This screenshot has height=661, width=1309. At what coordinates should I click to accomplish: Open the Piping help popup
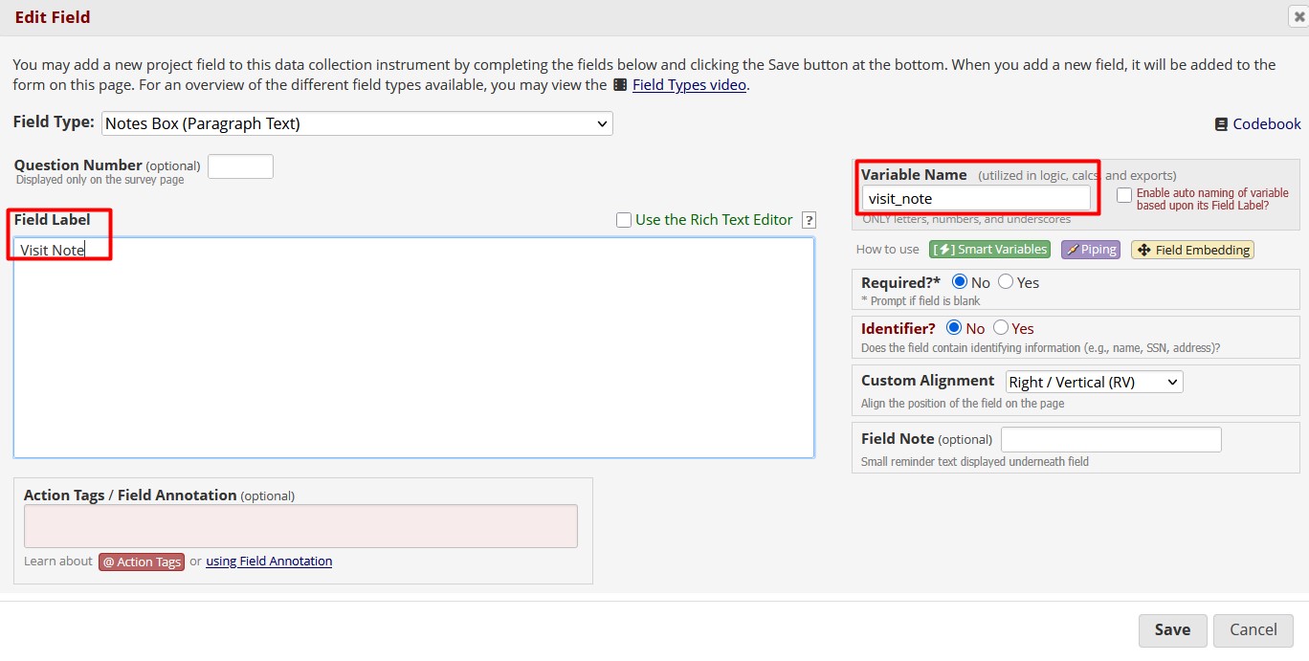tap(1091, 249)
